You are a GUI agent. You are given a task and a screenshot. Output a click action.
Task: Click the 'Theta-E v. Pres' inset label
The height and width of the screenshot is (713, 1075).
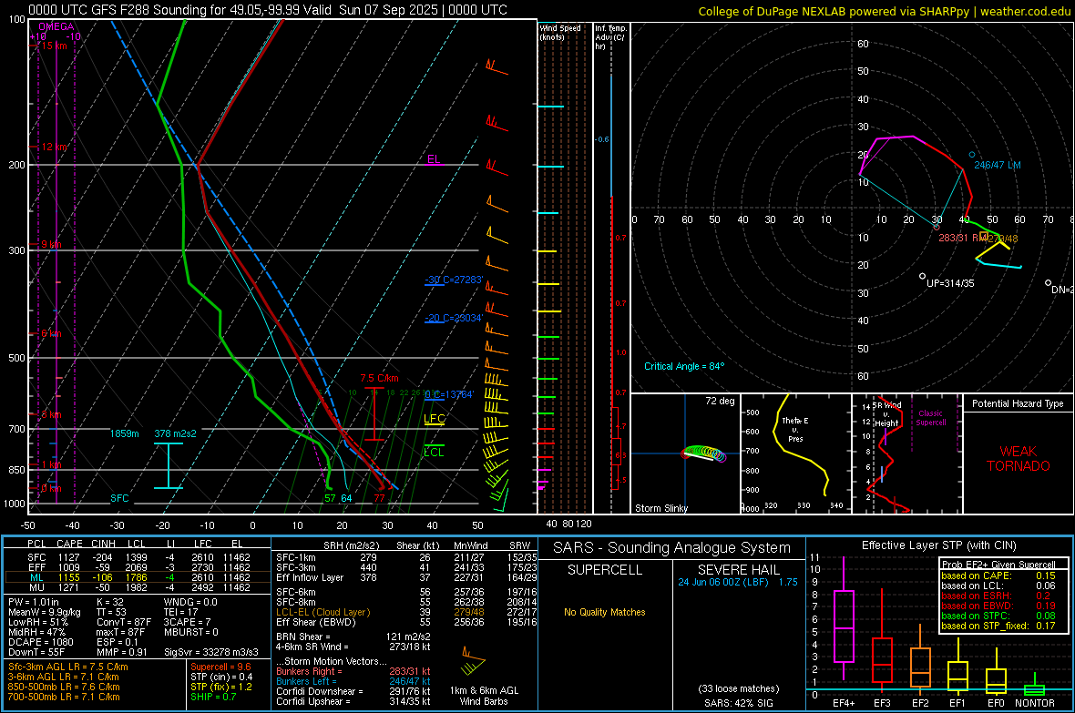pyautogui.click(x=795, y=429)
